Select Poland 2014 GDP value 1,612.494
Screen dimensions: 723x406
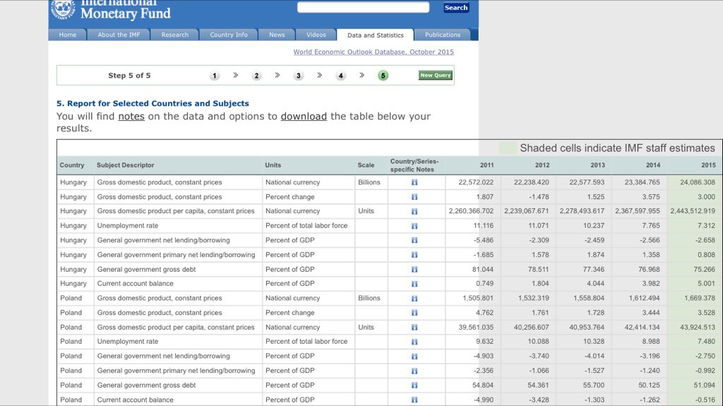pyautogui.click(x=644, y=298)
